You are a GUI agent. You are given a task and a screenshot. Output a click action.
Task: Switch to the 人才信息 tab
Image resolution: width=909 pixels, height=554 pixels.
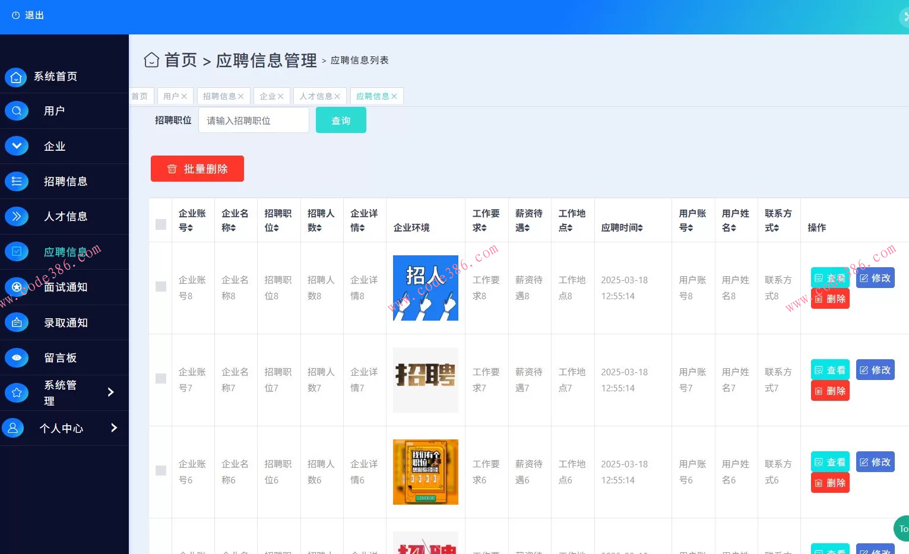click(315, 96)
